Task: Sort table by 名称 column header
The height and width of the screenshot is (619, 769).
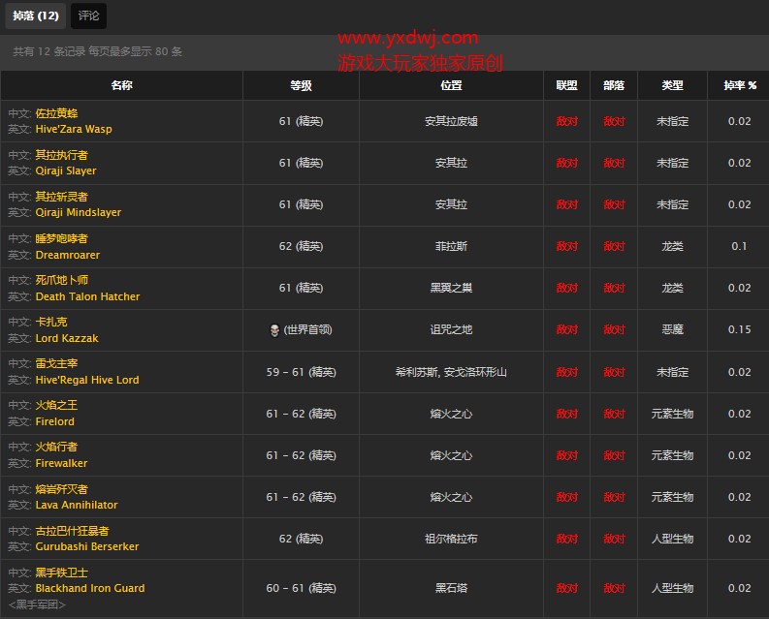Action: tap(121, 85)
